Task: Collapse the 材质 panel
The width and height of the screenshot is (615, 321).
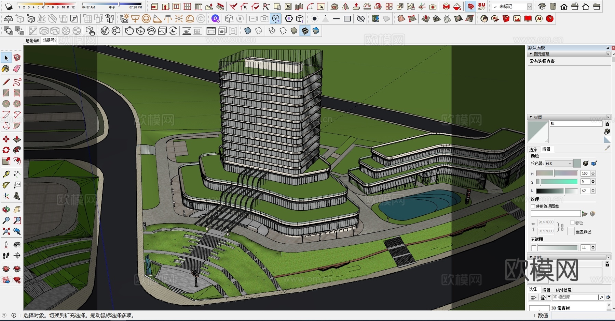Action: (531, 117)
